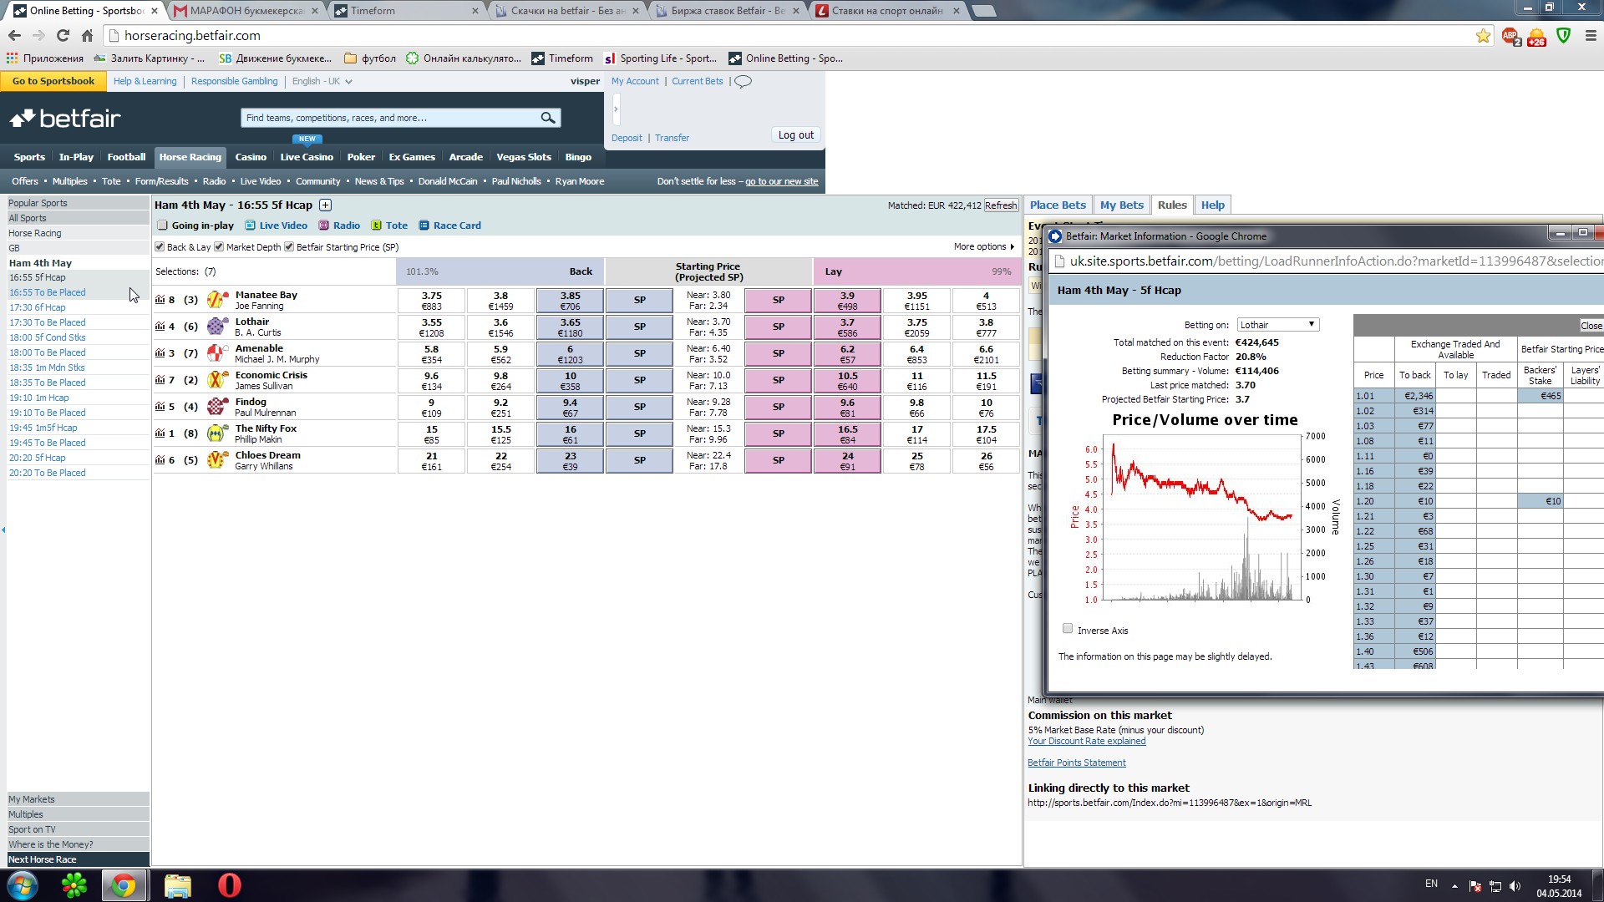1604x902 pixels.
Task: Enable the Inverse Axis checkbox
Action: (1068, 629)
